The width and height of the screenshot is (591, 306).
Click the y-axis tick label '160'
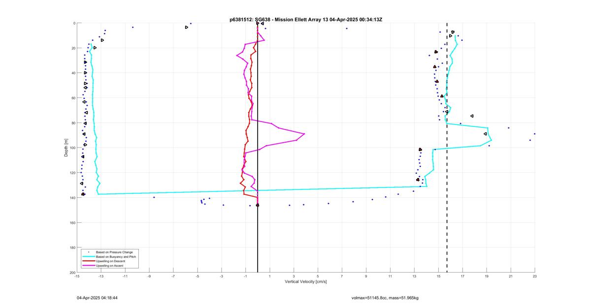pyautogui.click(x=72, y=222)
